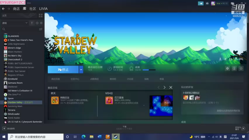
Task: Expand the 游戏 category dropdown
Action: 15,23
